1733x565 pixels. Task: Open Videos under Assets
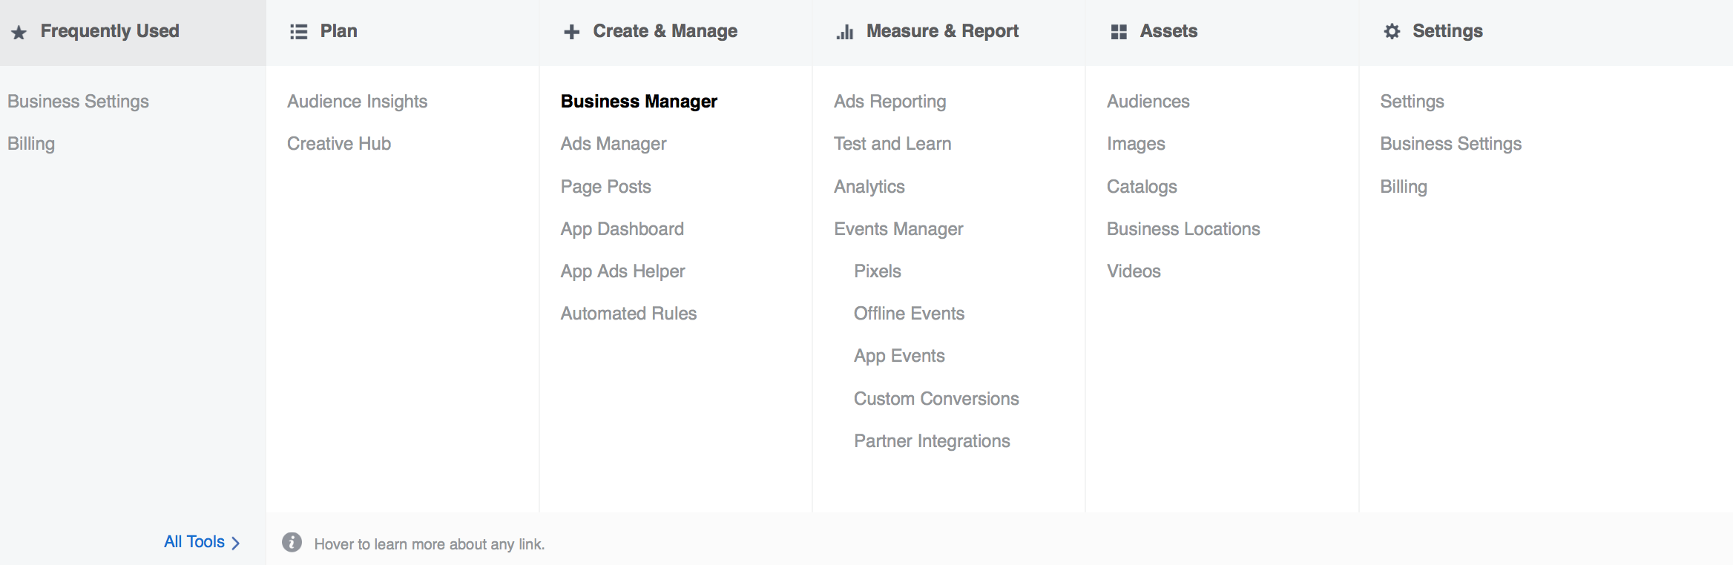(1134, 271)
